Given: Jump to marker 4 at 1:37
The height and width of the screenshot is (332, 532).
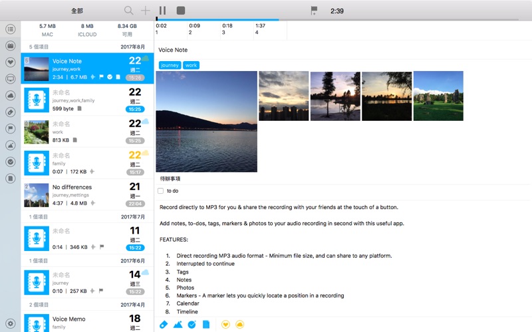Looking at the screenshot, I should click(x=271, y=29).
